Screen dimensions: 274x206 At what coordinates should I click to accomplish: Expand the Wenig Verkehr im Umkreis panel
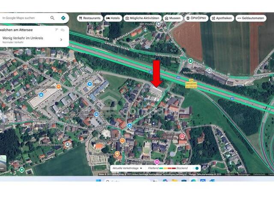(61, 40)
